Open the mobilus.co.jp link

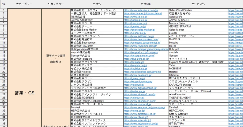136,69
